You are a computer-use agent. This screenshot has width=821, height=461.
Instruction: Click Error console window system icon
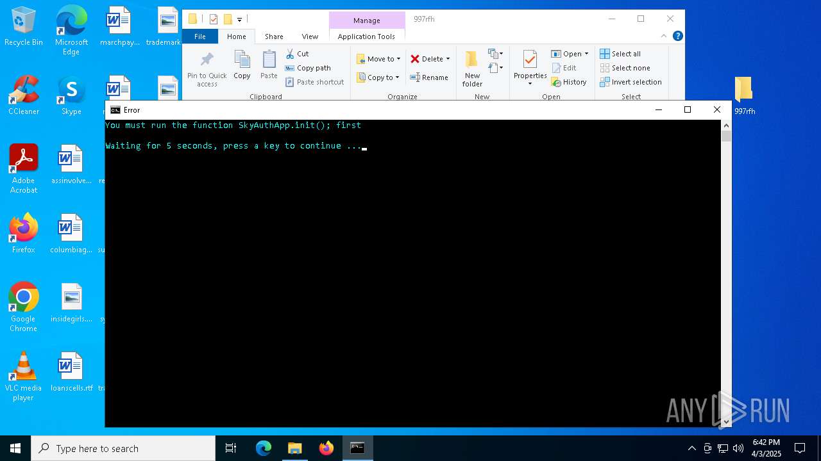click(115, 110)
